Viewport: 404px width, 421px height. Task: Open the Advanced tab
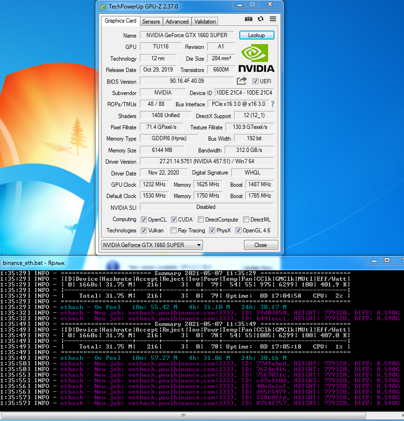pos(177,22)
